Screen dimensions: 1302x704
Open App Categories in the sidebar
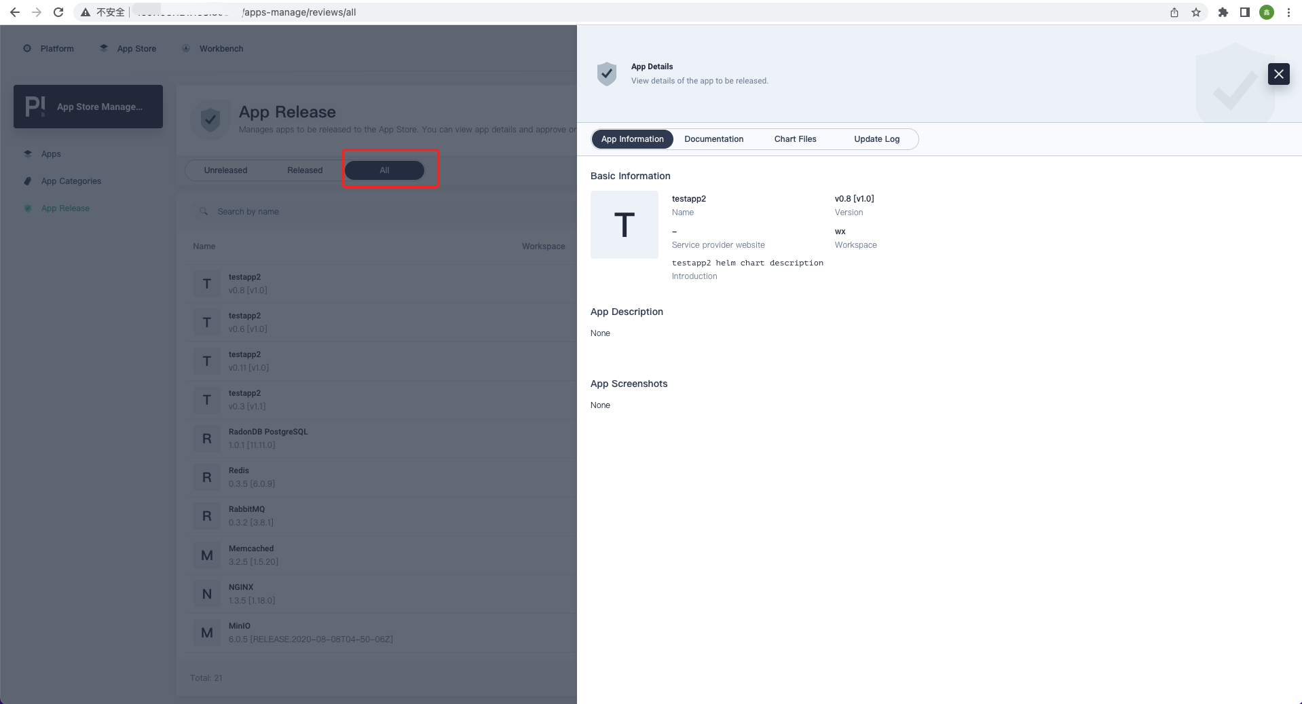(x=71, y=181)
